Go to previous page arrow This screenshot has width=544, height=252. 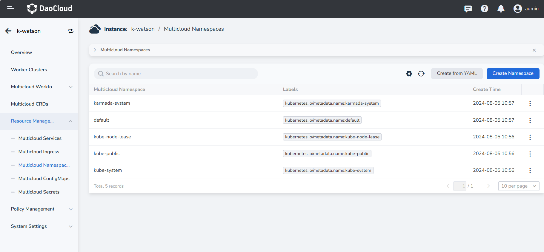[448, 186]
